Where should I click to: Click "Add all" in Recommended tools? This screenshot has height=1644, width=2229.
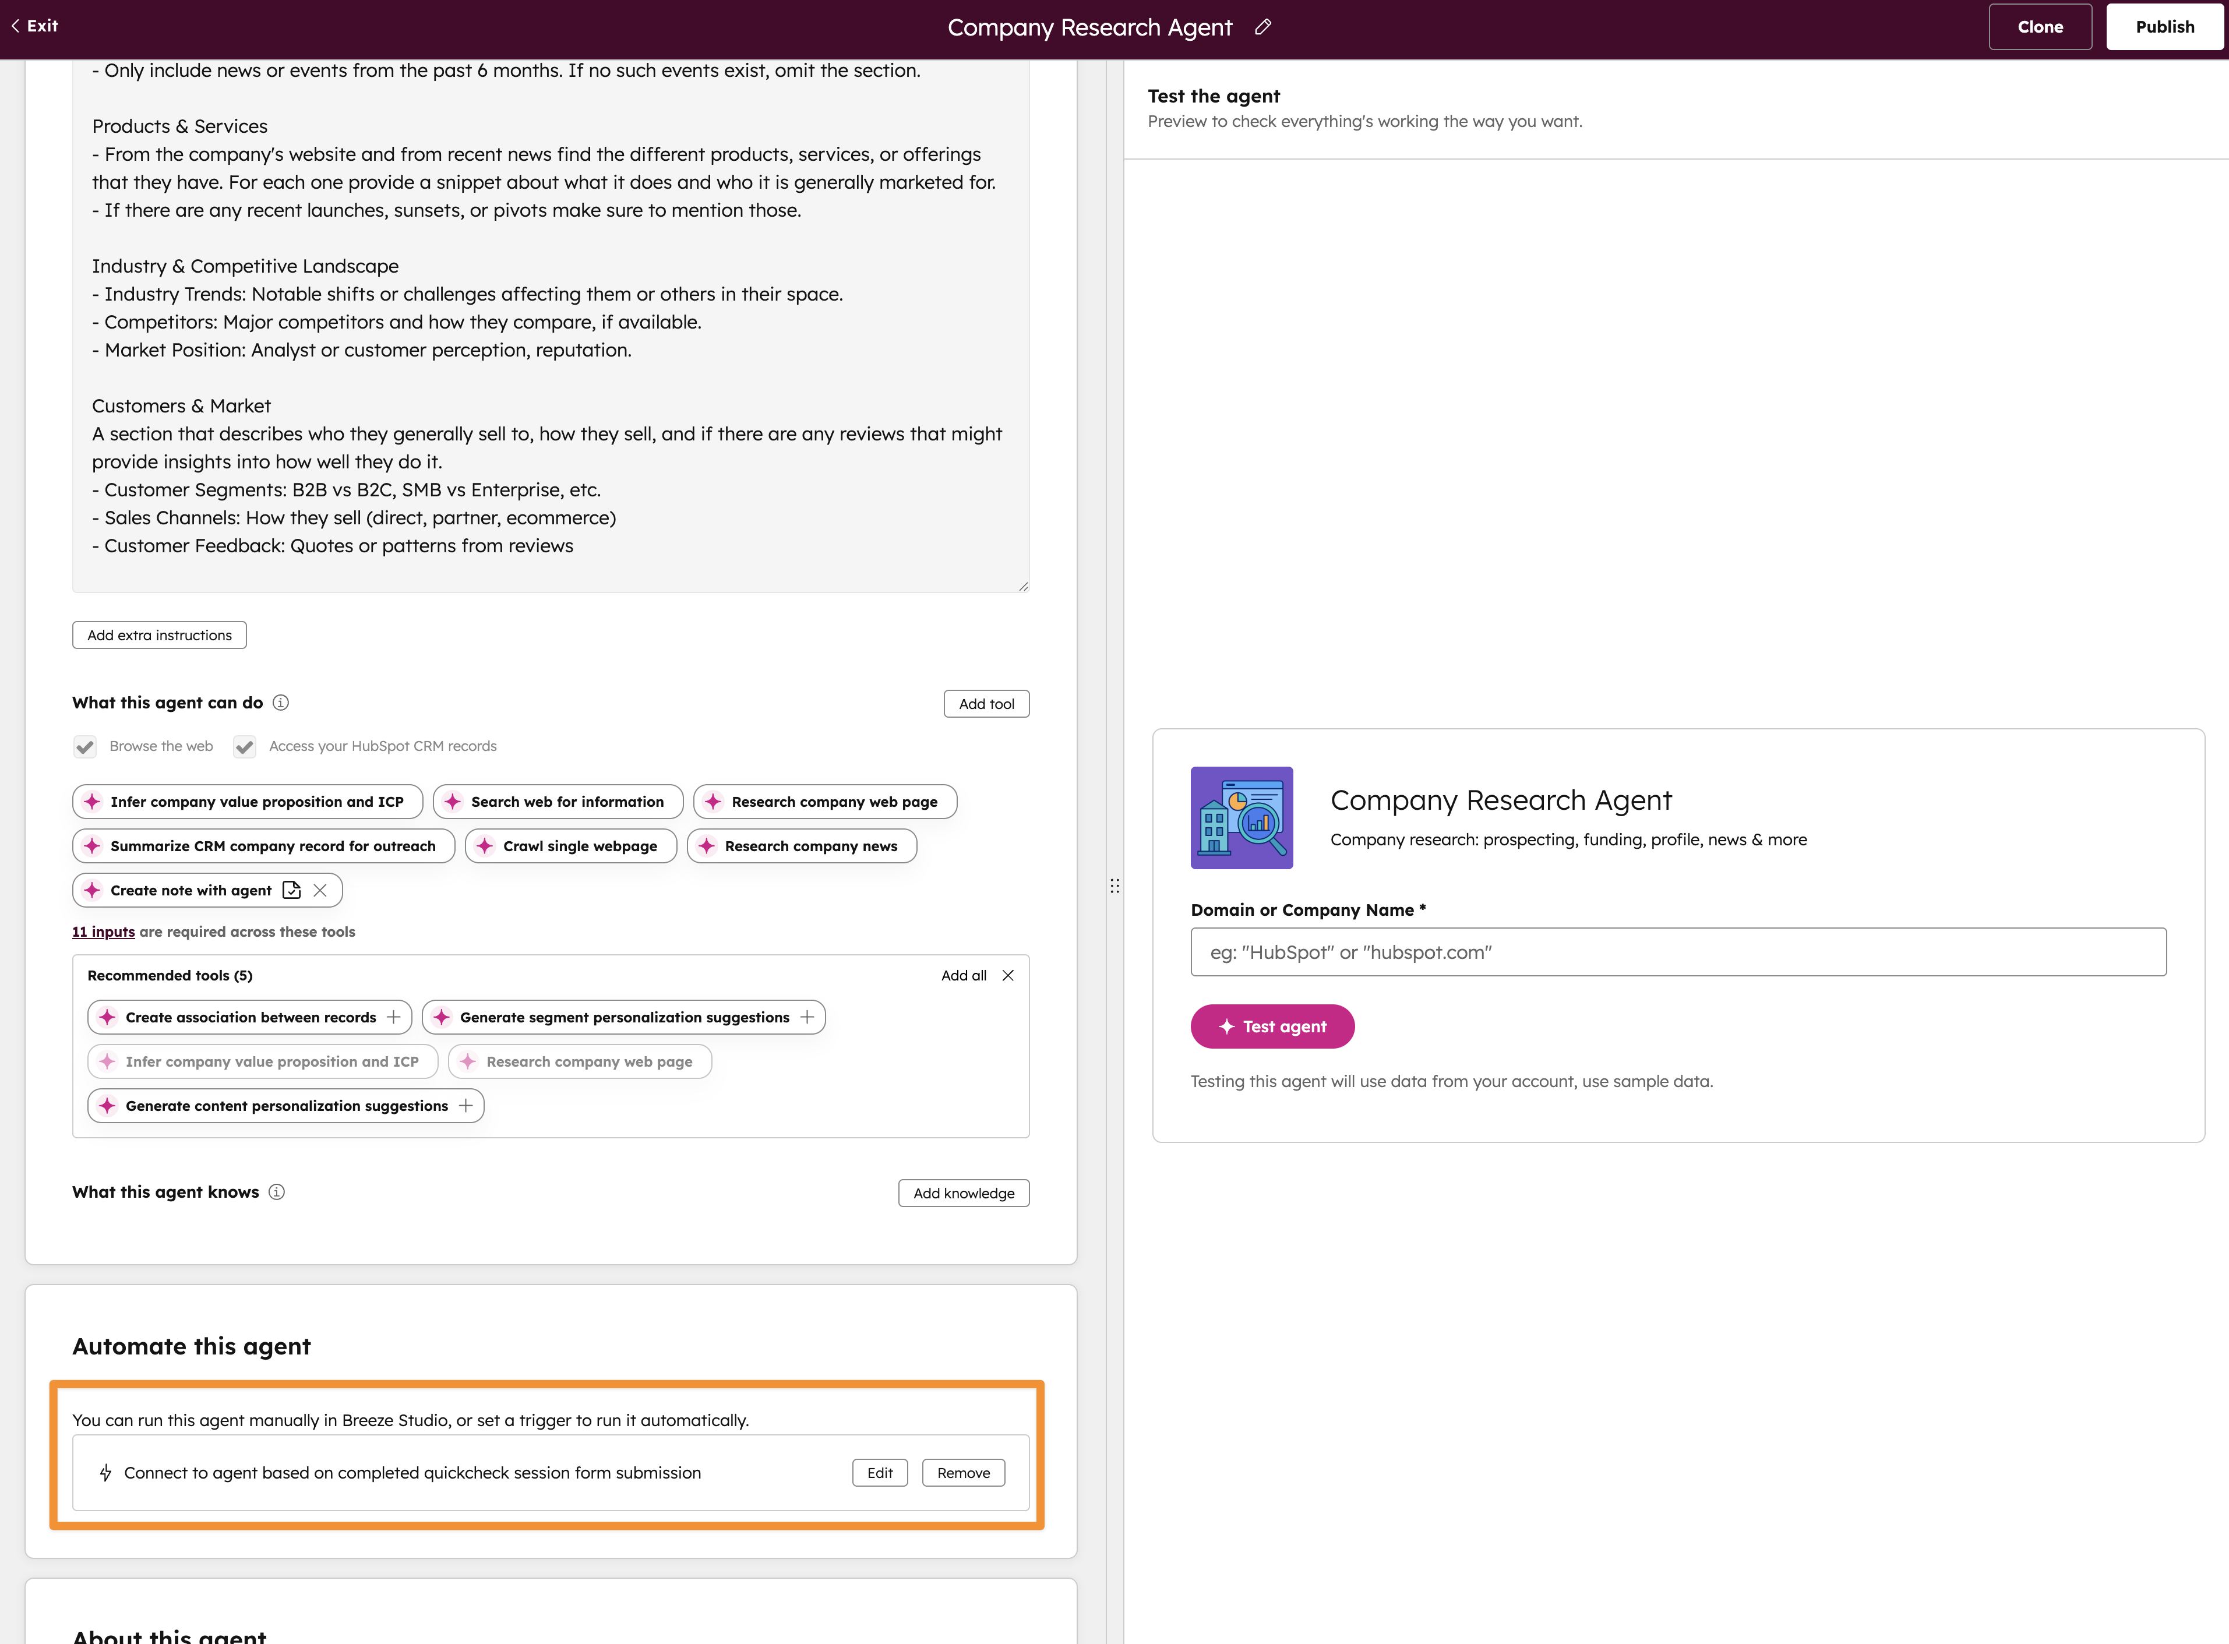click(962, 975)
